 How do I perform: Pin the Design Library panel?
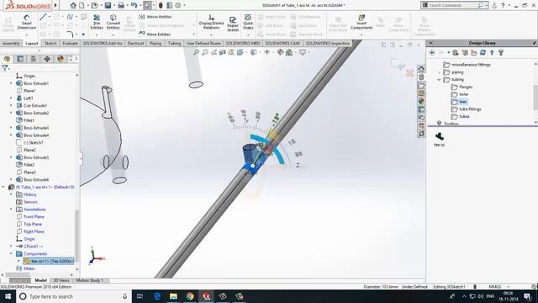click(x=535, y=43)
